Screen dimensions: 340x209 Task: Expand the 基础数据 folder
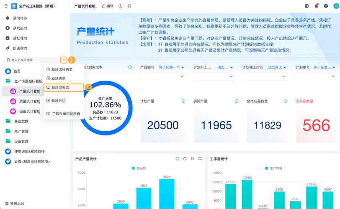click(x=21, y=121)
